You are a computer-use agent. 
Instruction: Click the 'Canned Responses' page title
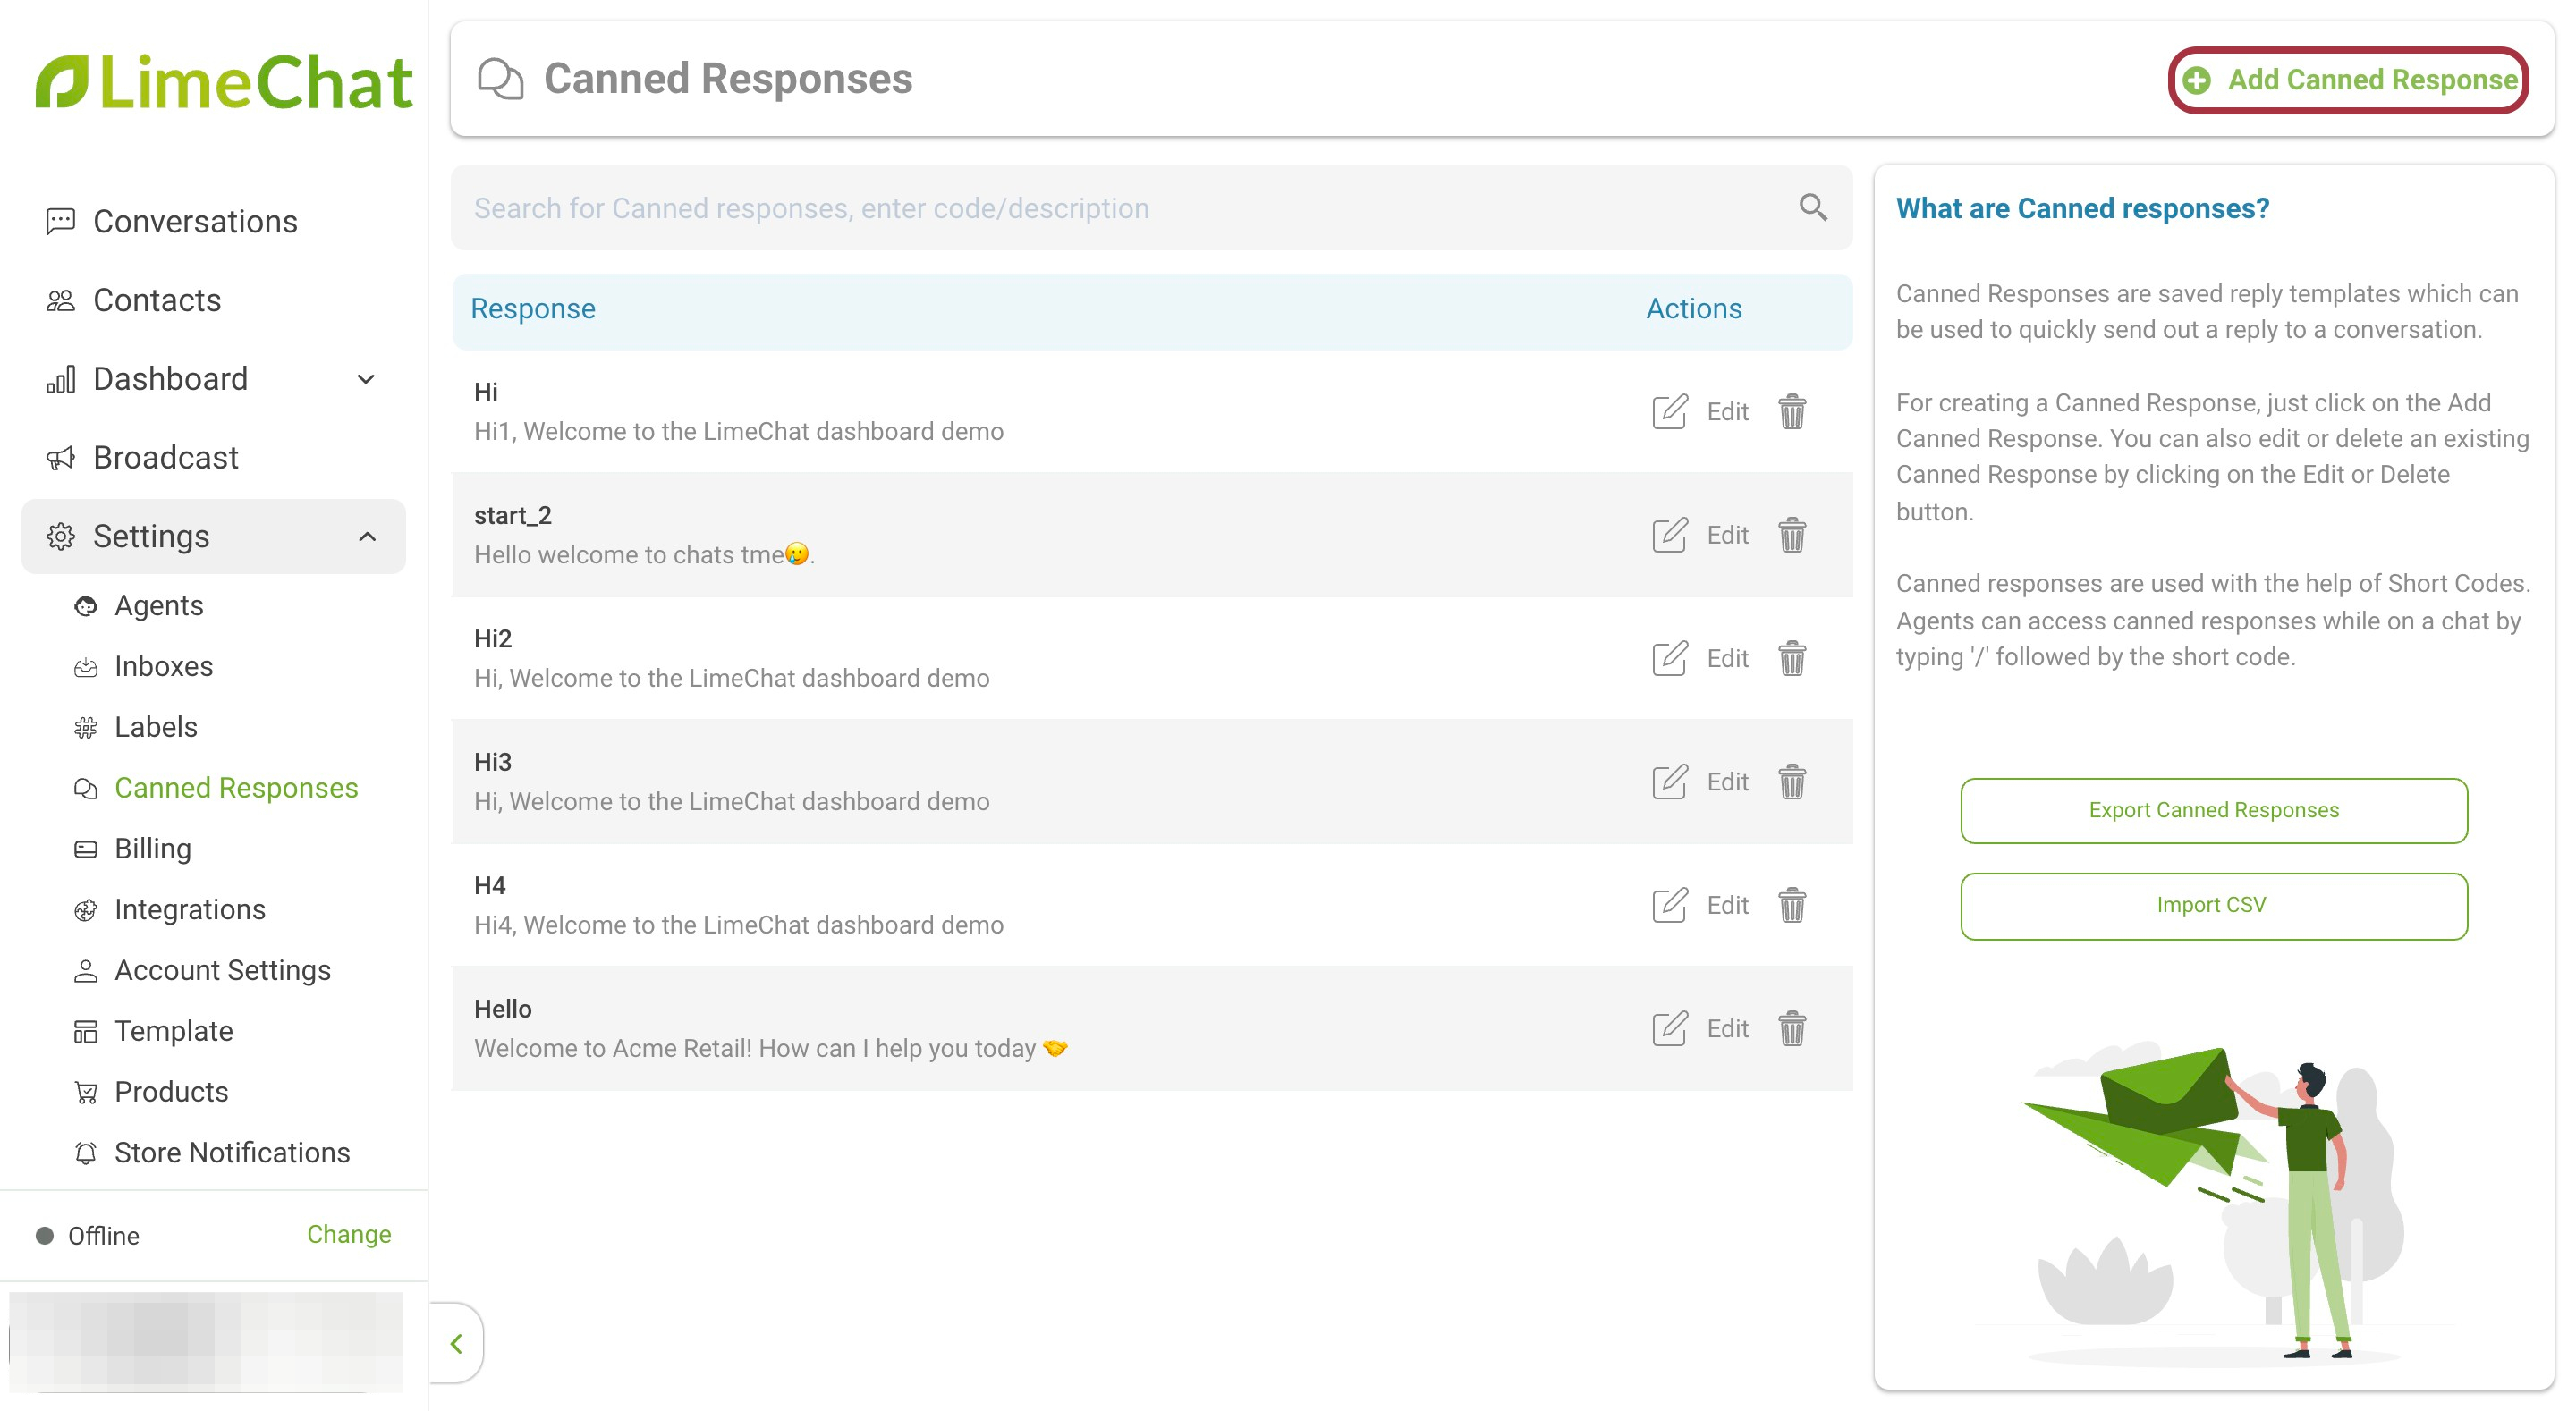click(x=727, y=79)
